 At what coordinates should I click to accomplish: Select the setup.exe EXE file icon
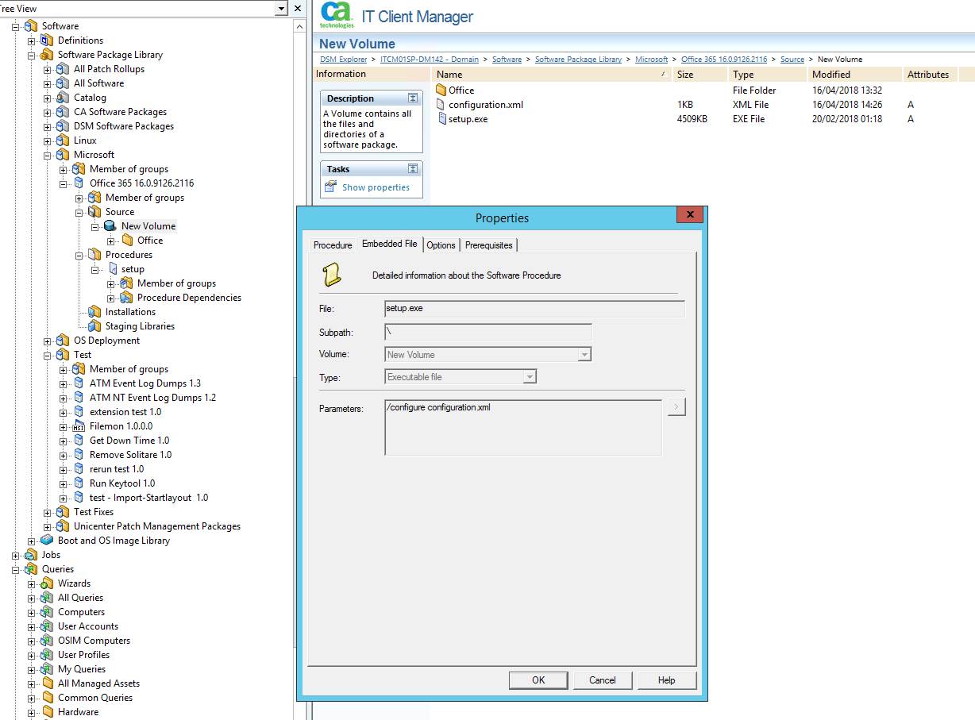[x=444, y=119]
